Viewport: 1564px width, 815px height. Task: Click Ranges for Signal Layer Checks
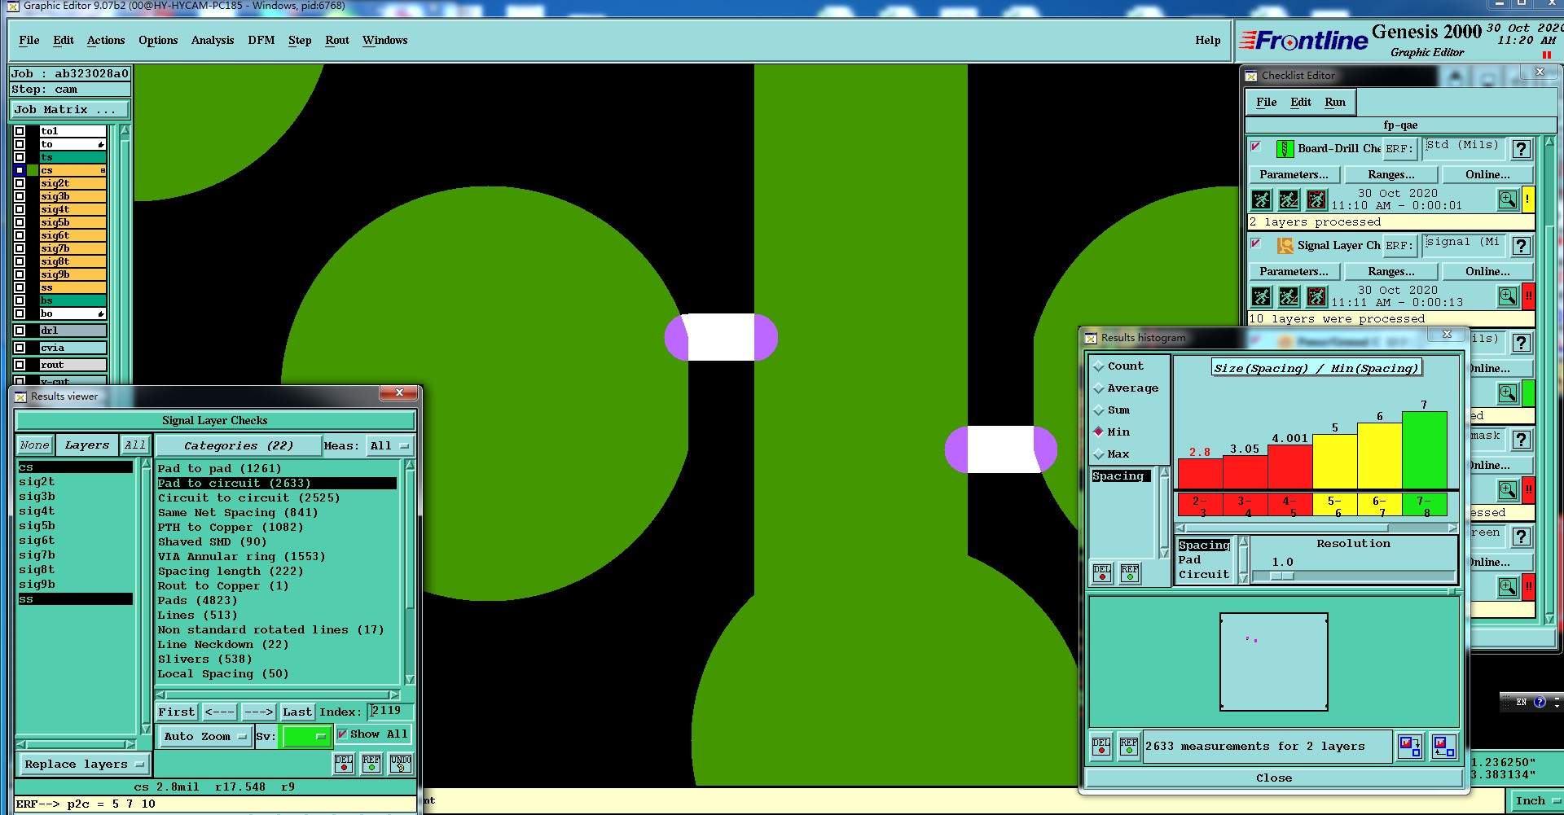point(1391,271)
